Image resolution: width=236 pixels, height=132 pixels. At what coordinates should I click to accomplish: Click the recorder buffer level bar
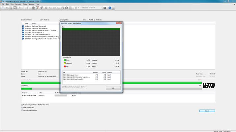click(x=61, y=95)
